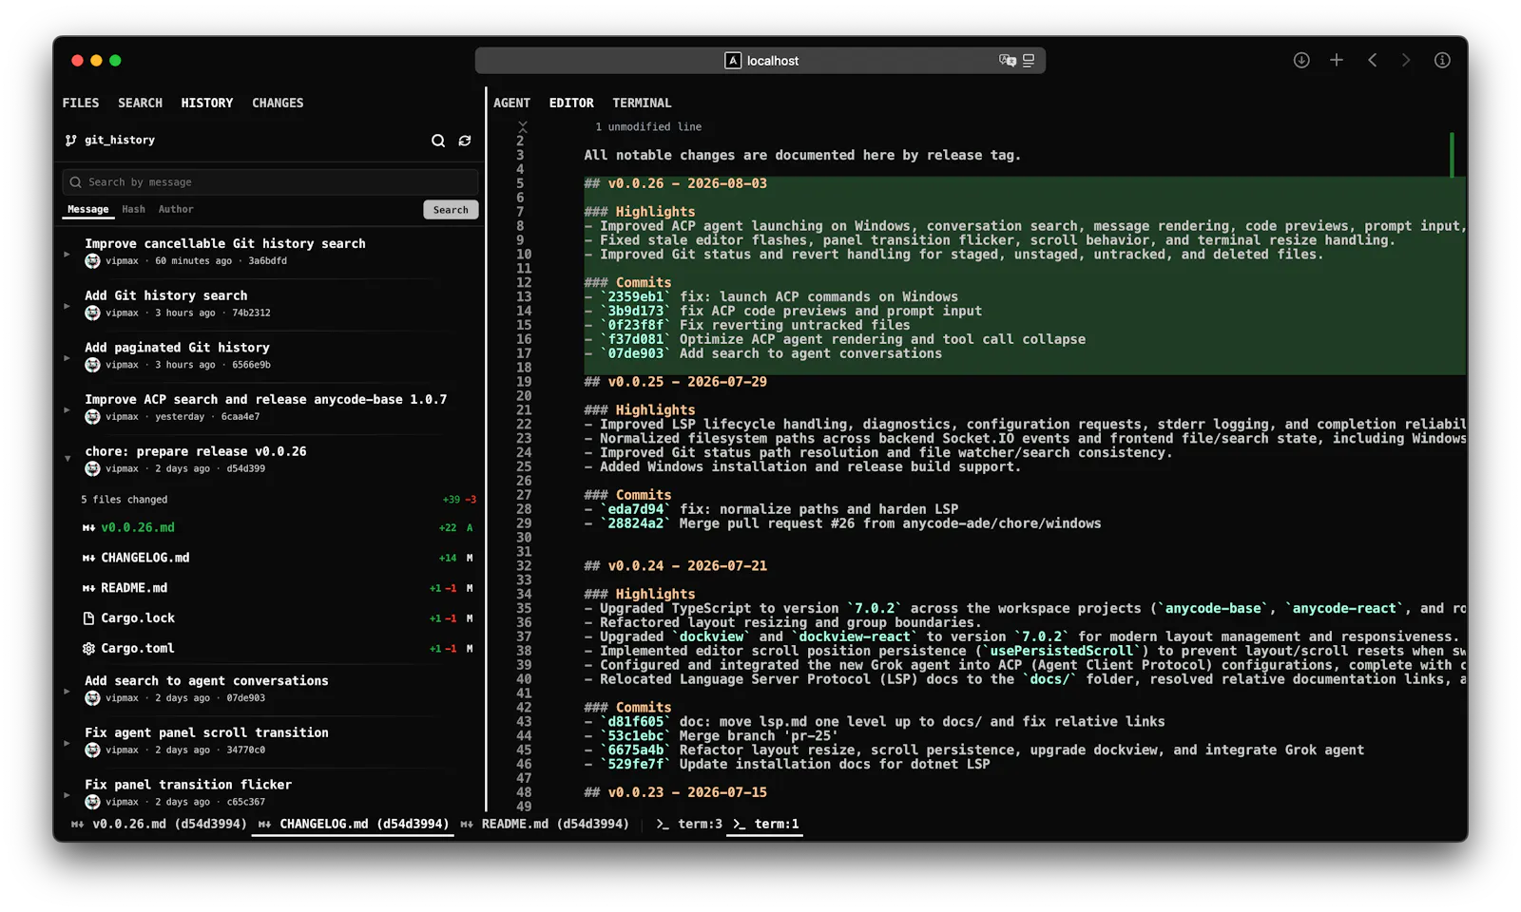1521x912 pixels.
Task: Collapse 'chore: prepare release v0.0.26' commit
Action: click(x=67, y=459)
